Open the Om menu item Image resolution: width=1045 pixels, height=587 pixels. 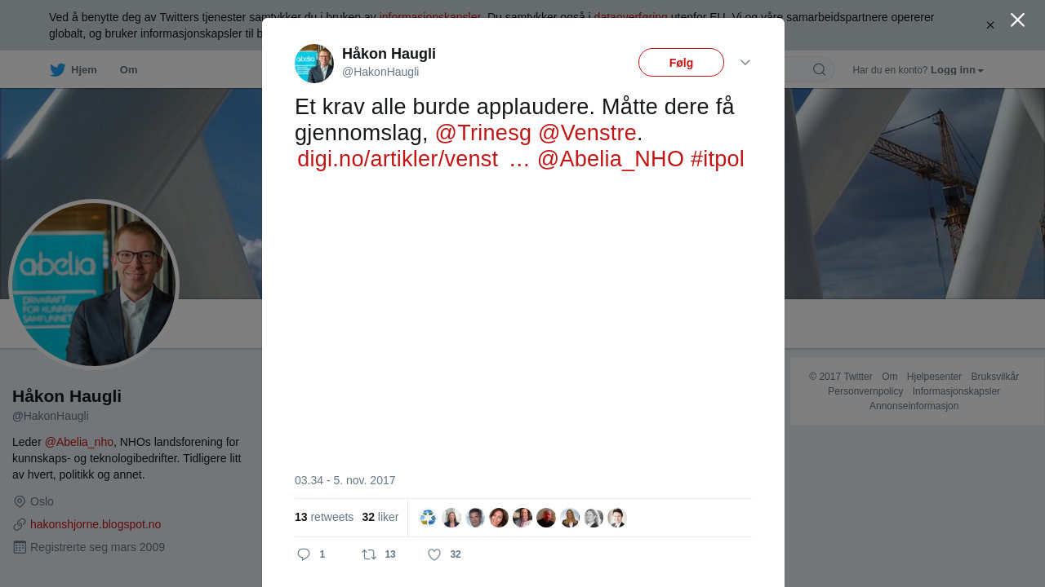click(x=128, y=70)
